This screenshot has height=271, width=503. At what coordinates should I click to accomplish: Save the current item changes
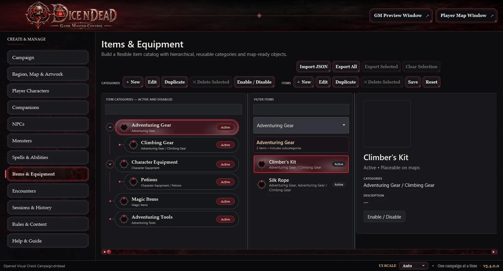(413, 82)
